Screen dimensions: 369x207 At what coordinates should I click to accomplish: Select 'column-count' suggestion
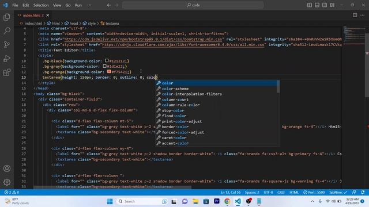click(216, 99)
